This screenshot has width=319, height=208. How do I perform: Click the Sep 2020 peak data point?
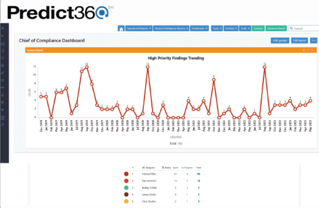(x=148, y=67)
